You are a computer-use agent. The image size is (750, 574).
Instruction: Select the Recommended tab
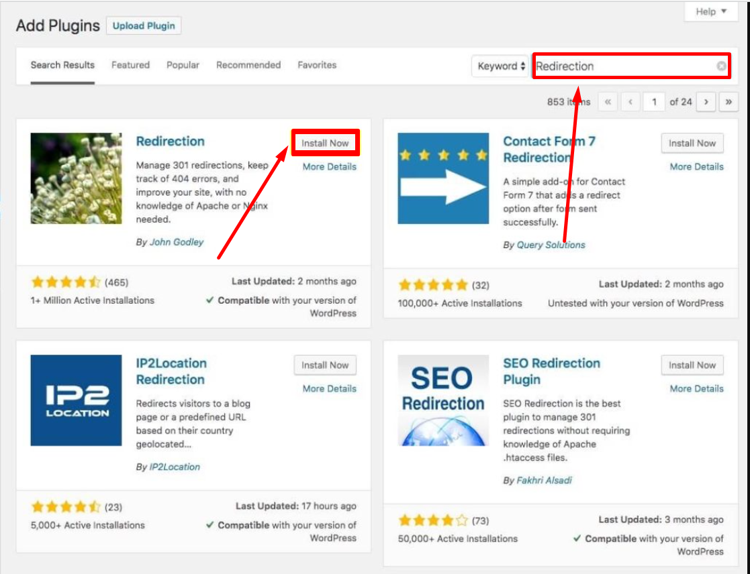(248, 65)
